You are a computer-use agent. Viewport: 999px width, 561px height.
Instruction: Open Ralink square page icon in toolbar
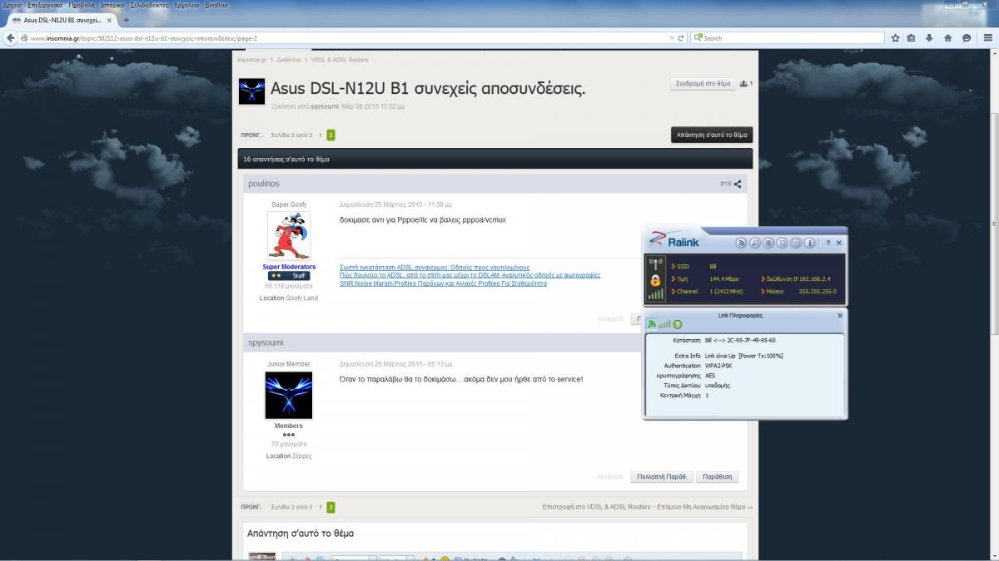(x=782, y=243)
